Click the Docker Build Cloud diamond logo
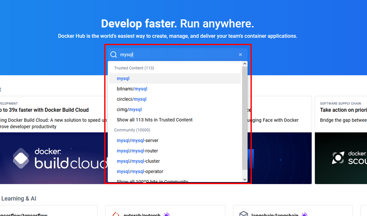The width and height of the screenshot is (367, 216). point(21,158)
